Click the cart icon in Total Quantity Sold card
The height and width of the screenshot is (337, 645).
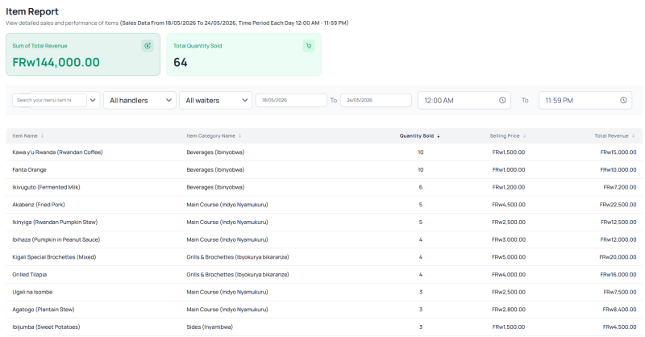309,46
